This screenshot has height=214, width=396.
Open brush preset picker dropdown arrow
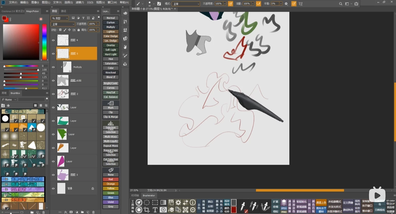pos(154,4)
